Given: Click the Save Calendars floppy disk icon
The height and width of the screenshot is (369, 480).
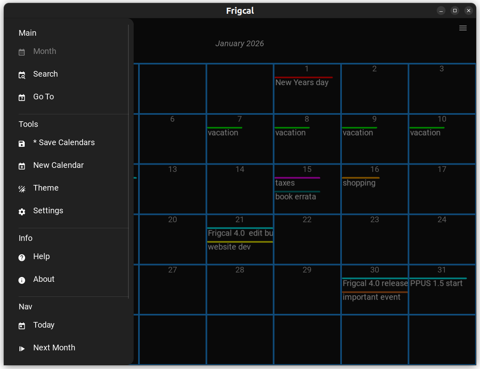Looking at the screenshot, I should [22, 144].
